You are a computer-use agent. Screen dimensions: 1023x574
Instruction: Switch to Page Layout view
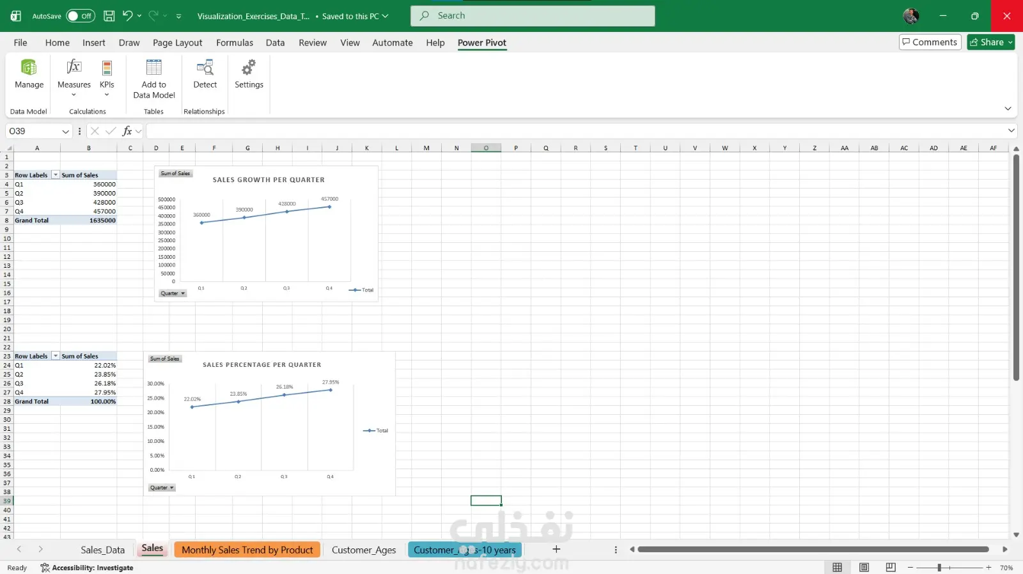tap(864, 568)
